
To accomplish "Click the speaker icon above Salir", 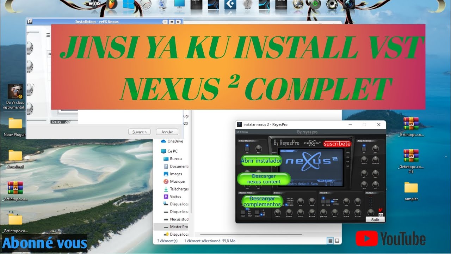I will [x=381, y=214].
